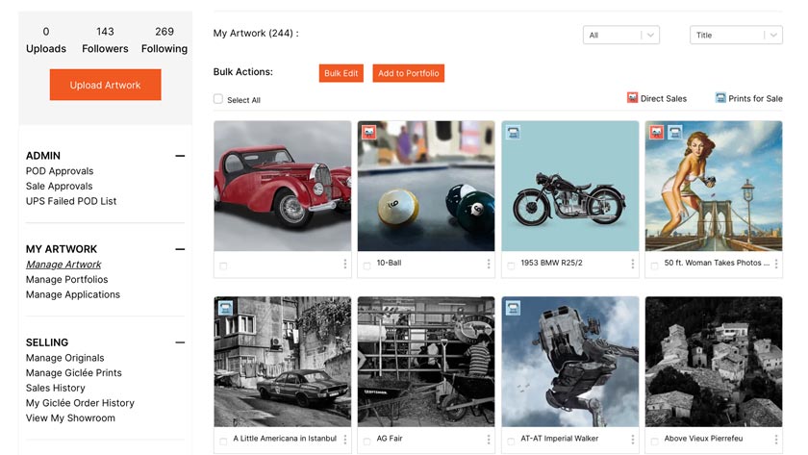Open three-dot menu for 1953 BMW R25/2
Screen dimensions: 808x455
633,264
